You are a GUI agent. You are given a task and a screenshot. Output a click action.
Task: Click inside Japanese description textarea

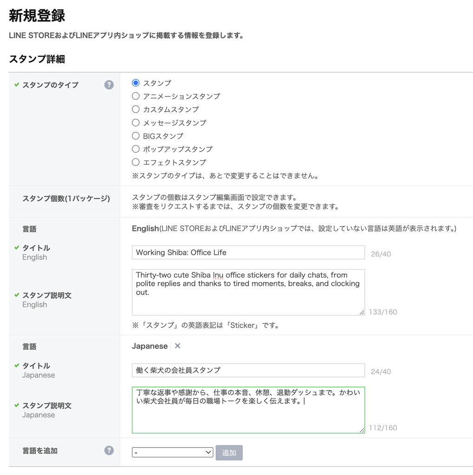(x=248, y=410)
